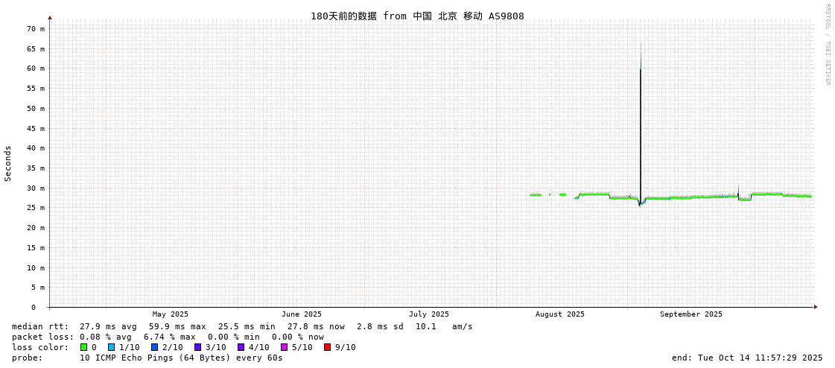Click the '70 m' y-axis tick label
This screenshot has width=835, height=368.
(x=34, y=29)
